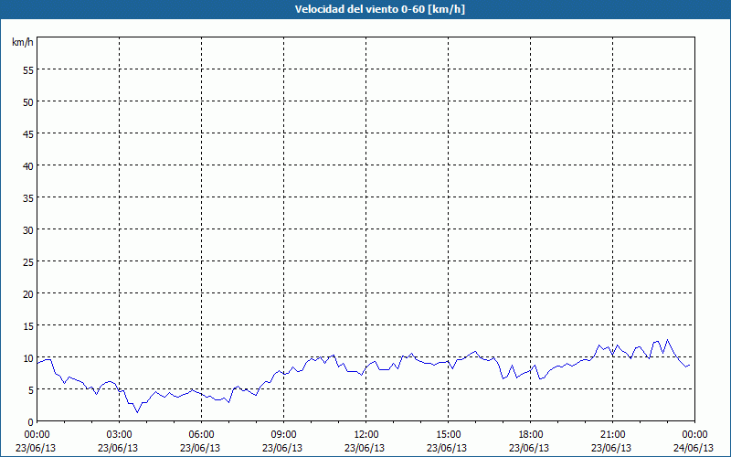The width and height of the screenshot is (731, 457).
Task: Click the 10 value on the y-axis
Action: tap(27, 357)
